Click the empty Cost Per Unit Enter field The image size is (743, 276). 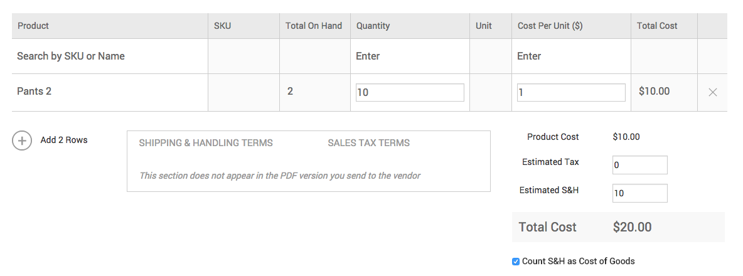571,56
